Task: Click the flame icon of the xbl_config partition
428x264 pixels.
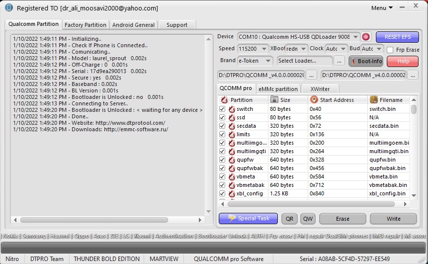Action: (232, 193)
